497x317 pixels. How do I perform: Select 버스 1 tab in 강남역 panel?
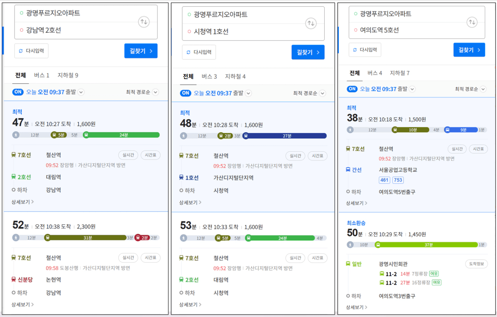click(x=42, y=75)
